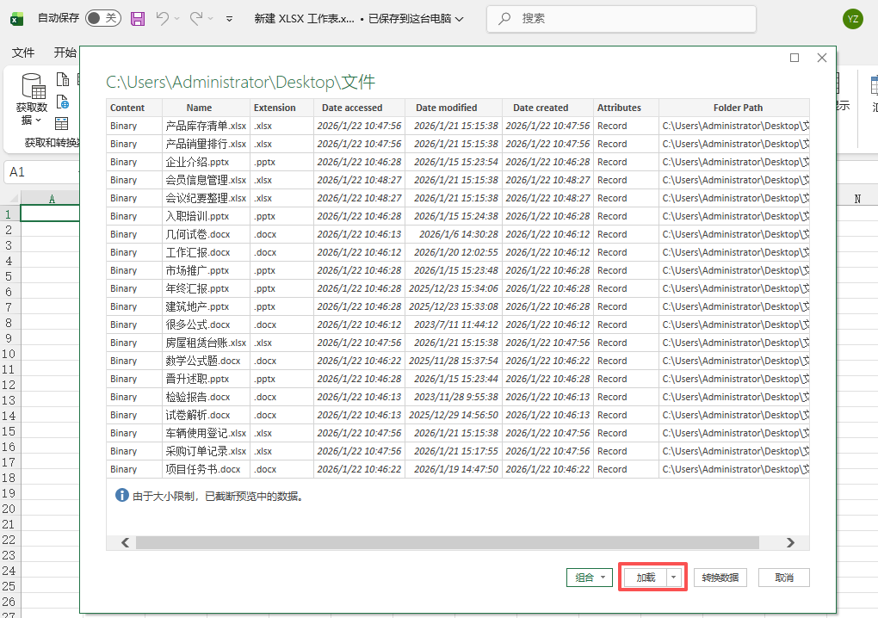878x618 pixels.
Task: Select the From Table/Range icon
Action: (x=61, y=124)
